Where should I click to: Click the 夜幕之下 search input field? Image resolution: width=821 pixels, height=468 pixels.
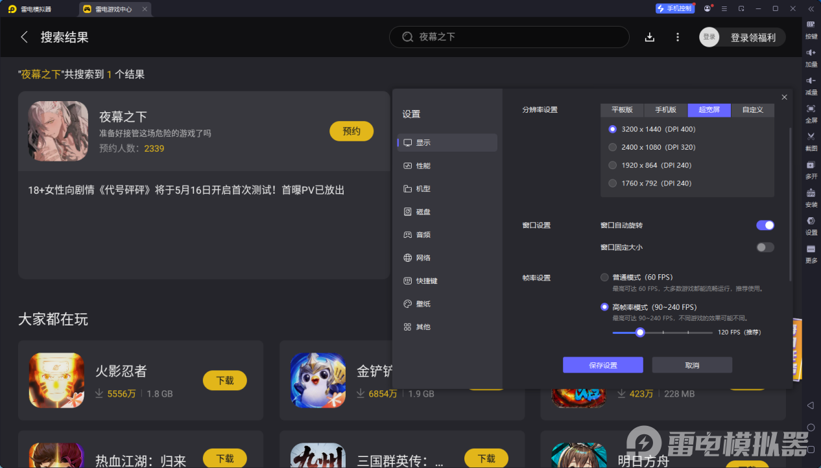[x=509, y=37]
